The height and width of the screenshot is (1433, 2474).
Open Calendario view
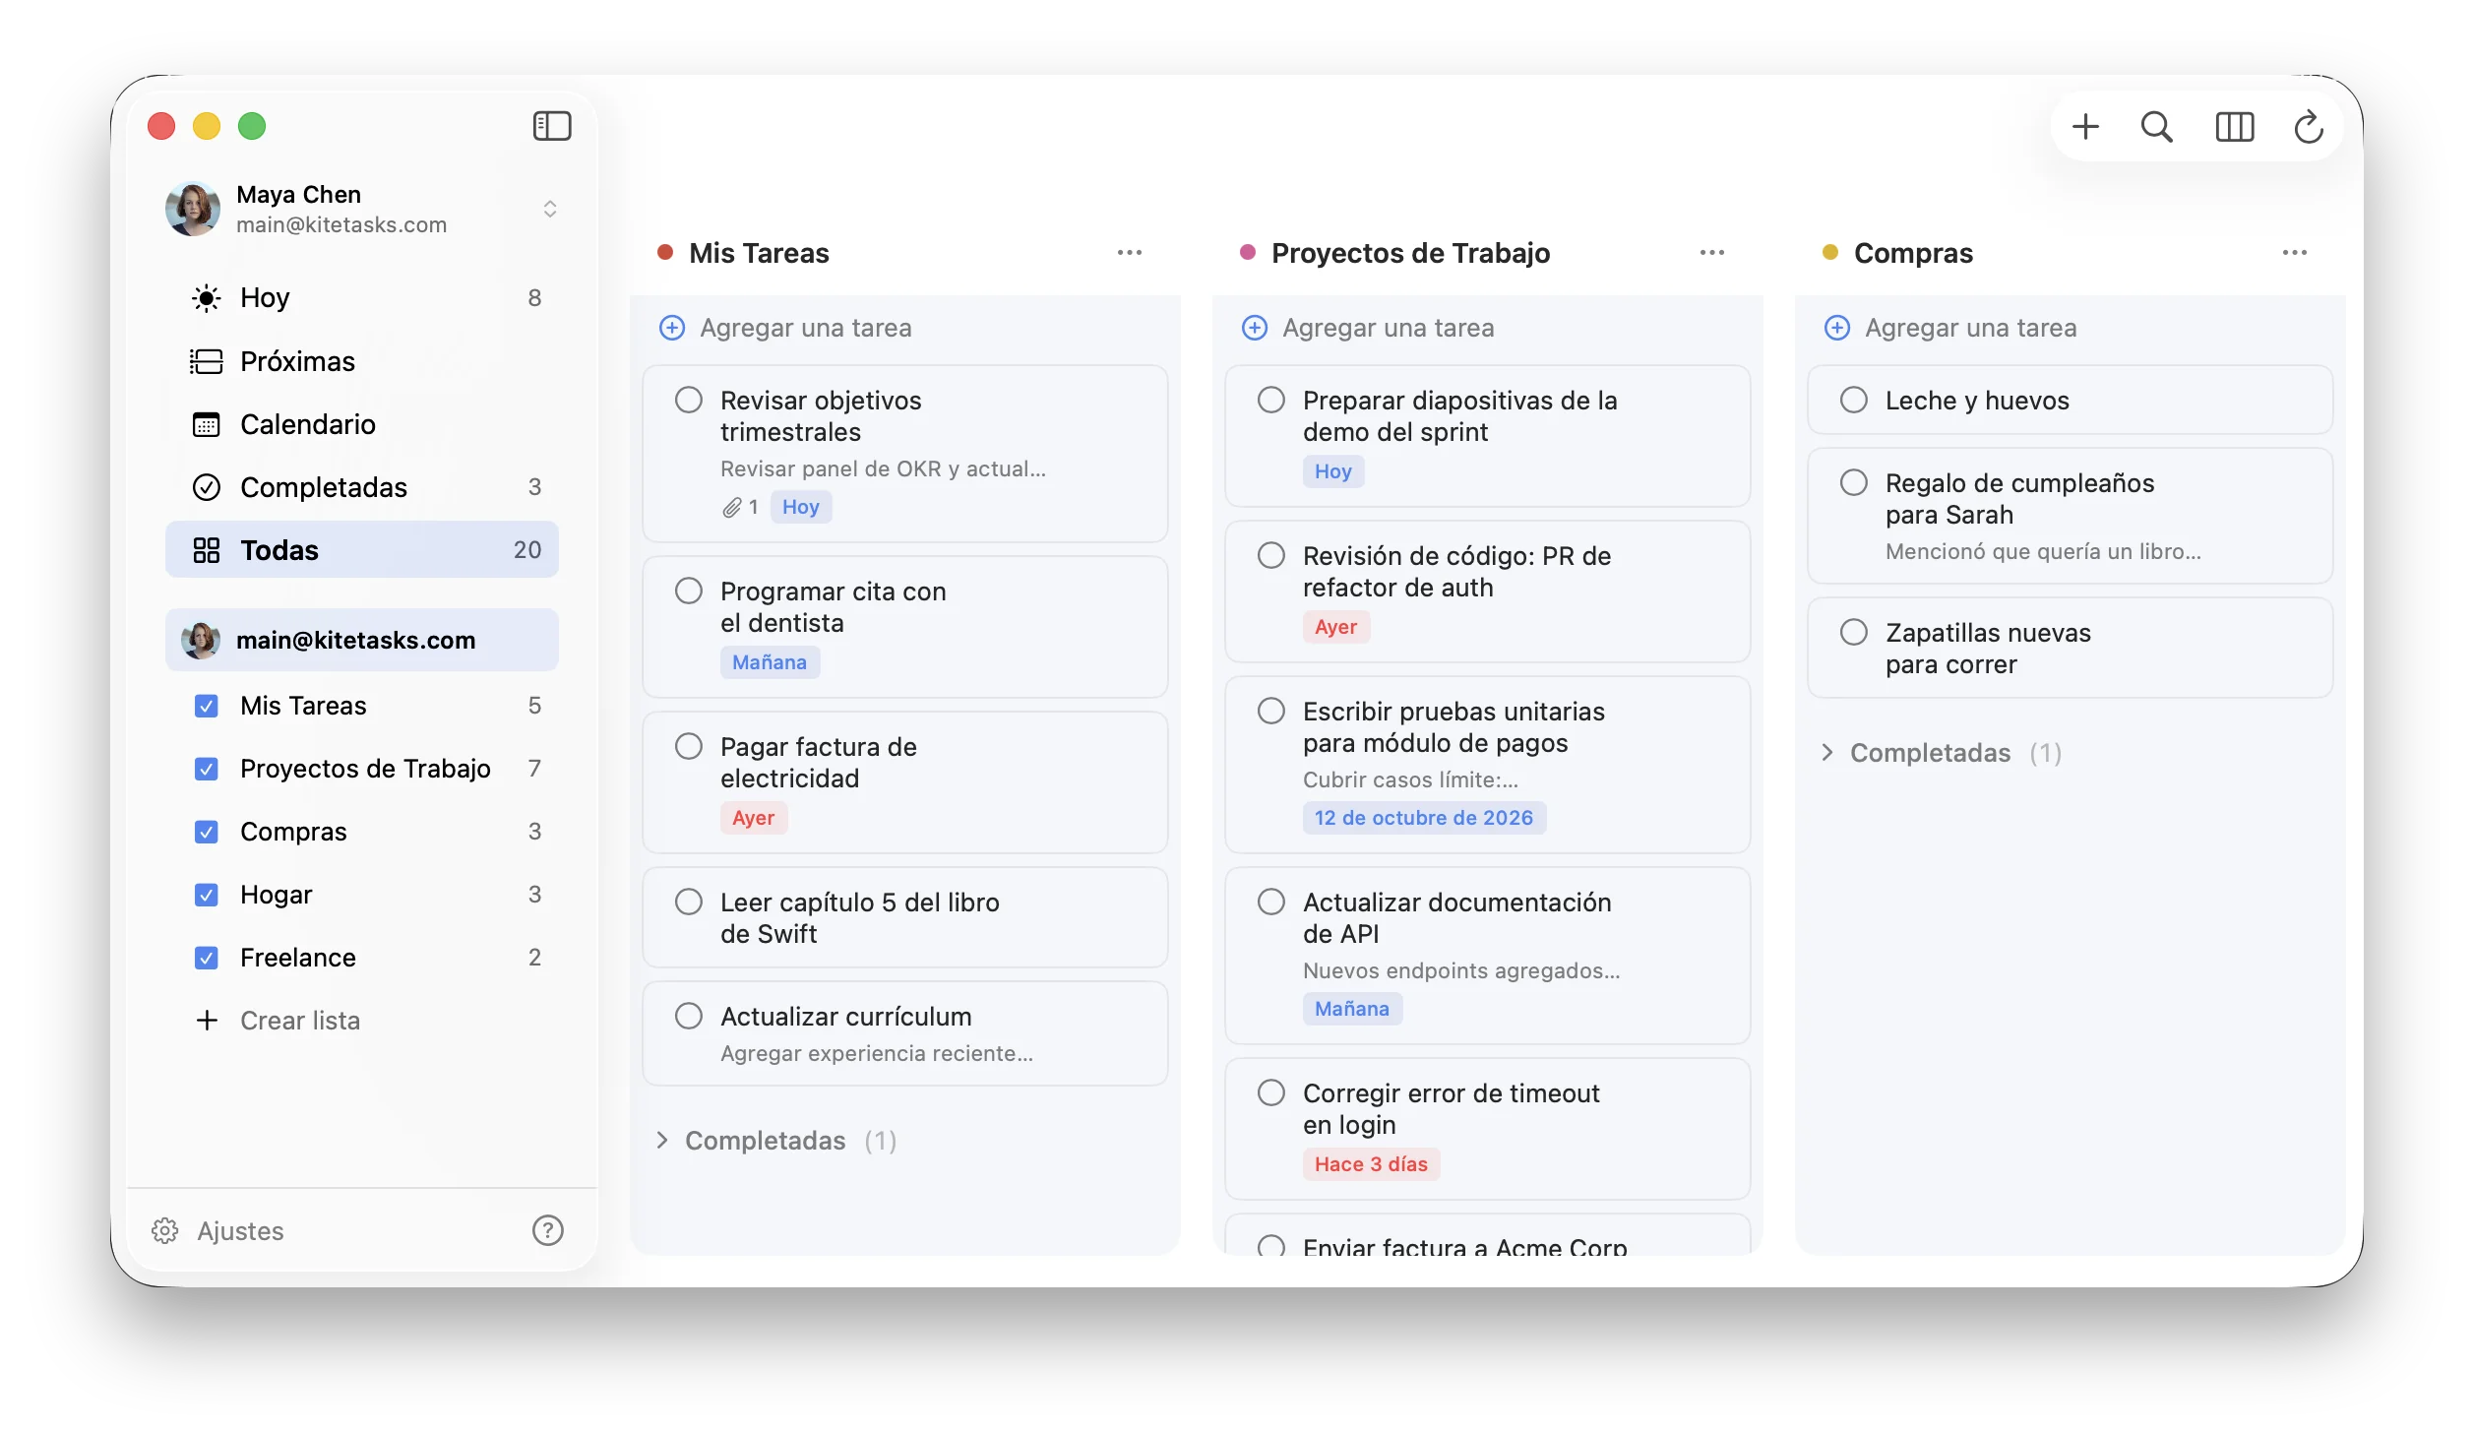point(362,424)
